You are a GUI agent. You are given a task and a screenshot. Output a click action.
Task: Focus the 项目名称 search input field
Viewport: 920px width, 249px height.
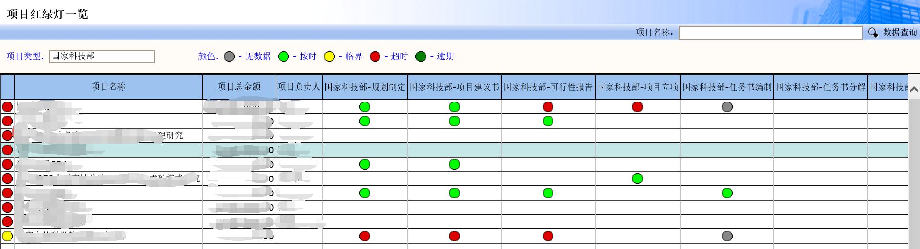[770, 33]
